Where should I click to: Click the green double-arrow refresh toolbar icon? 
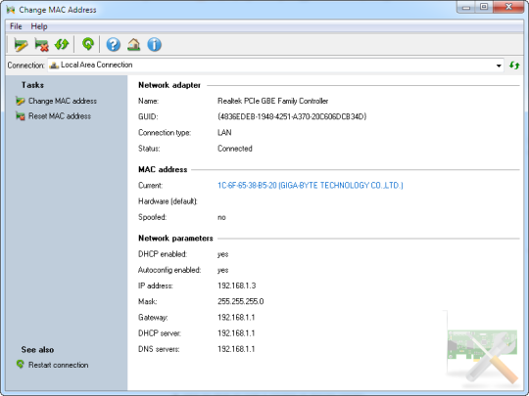[x=62, y=44]
